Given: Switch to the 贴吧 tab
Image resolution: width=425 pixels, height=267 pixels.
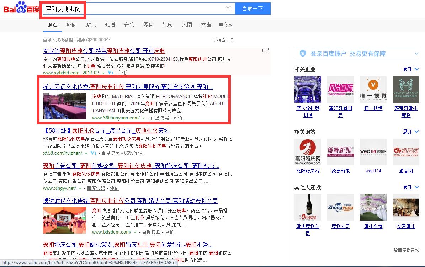Looking at the screenshot, I should click(x=91, y=25).
